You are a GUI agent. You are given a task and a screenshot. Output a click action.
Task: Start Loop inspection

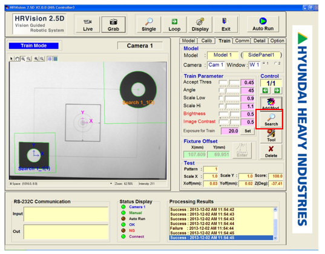tap(174, 25)
